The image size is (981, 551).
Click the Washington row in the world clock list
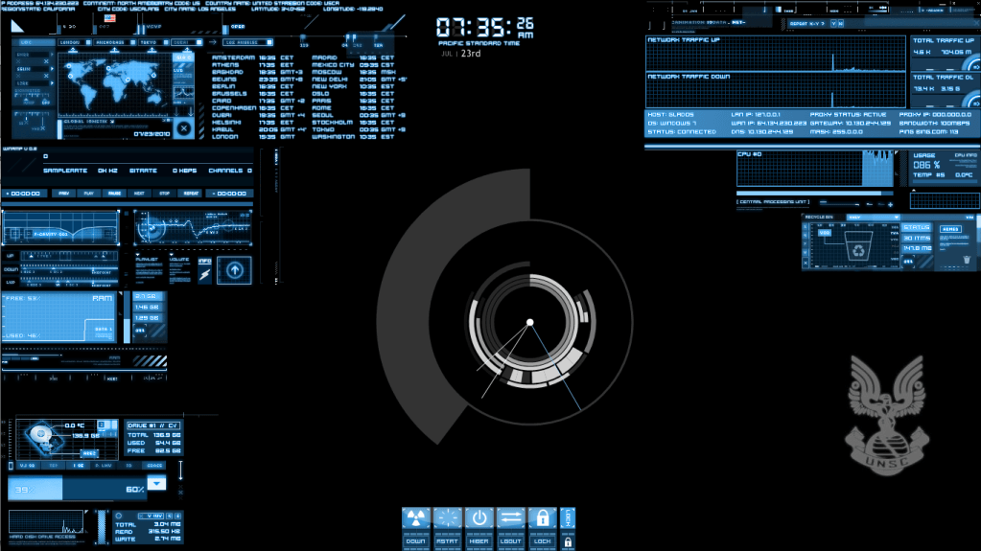click(353, 137)
